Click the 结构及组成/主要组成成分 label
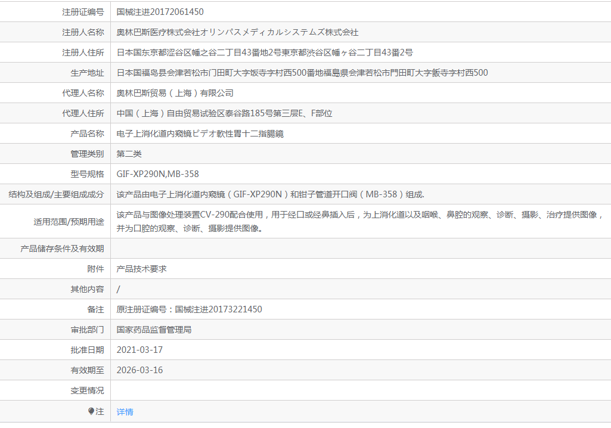Screen dimensions: 611x428 pyautogui.click(x=56, y=194)
